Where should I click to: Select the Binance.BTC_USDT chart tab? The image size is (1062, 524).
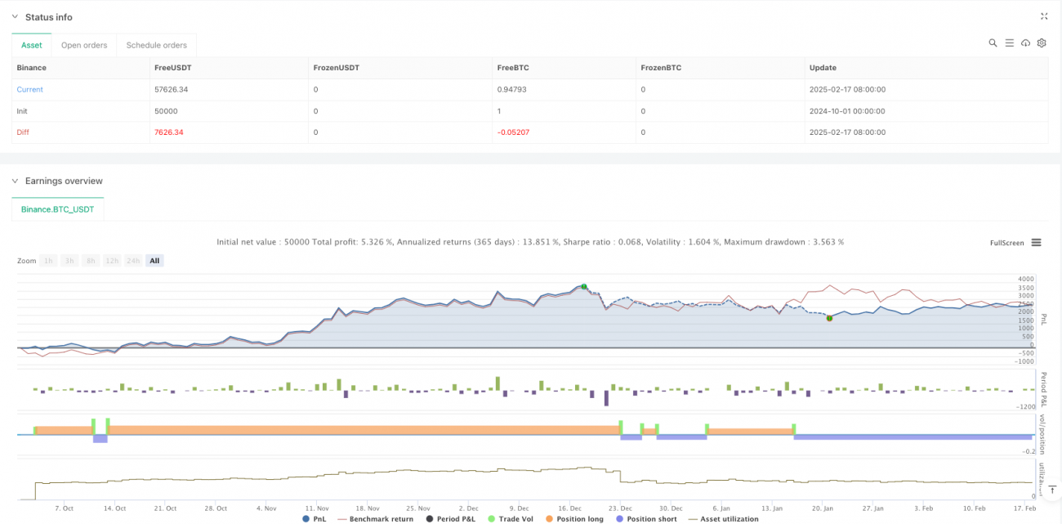[x=58, y=209]
